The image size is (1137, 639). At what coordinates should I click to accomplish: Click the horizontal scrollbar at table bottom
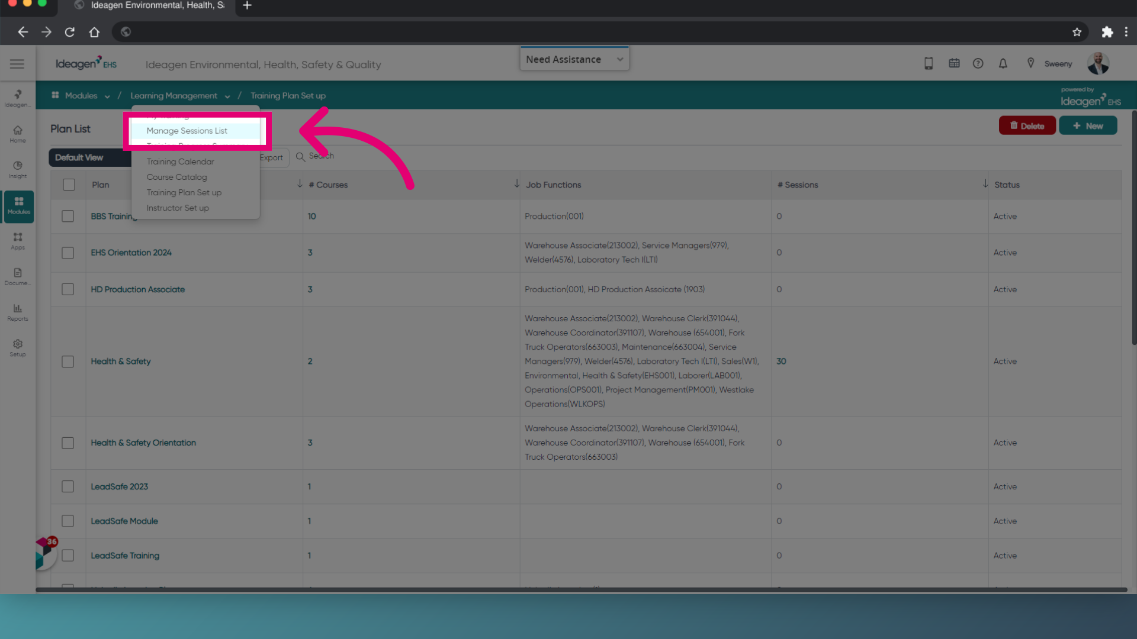pos(581,590)
